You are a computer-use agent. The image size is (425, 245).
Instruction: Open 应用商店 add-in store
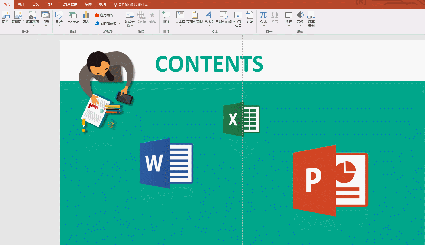tap(104, 15)
